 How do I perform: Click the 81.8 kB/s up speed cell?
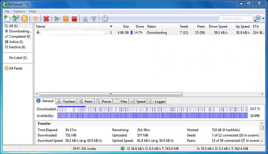[x=243, y=33]
